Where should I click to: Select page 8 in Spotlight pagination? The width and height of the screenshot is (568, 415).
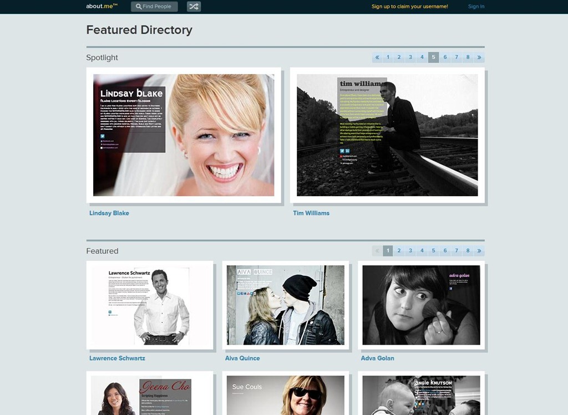[468, 57]
